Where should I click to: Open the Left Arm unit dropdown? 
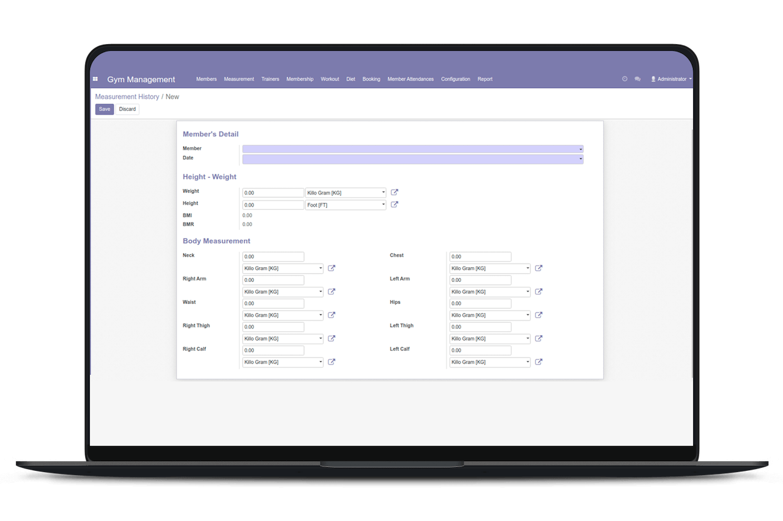point(490,292)
